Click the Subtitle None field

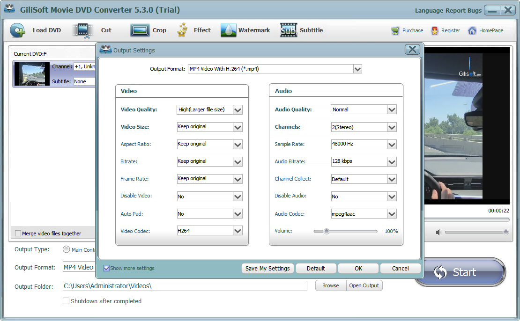pos(84,81)
